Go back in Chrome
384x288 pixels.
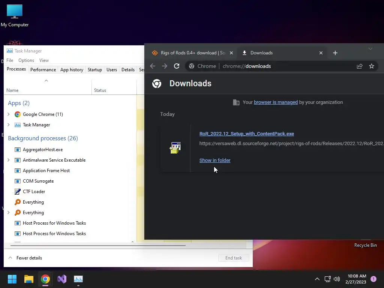pos(153,66)
